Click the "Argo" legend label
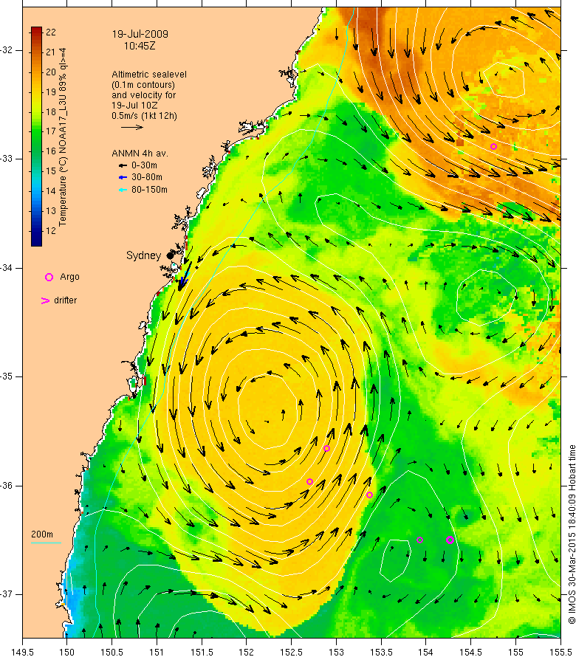576x657 pixels. click(x=69, y=277)
